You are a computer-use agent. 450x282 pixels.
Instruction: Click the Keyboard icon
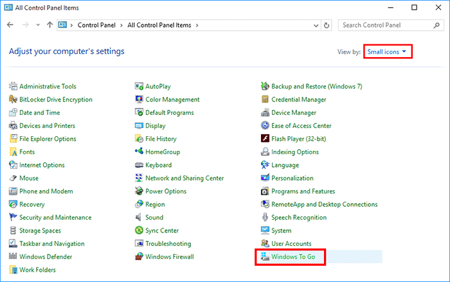point(139,165)
